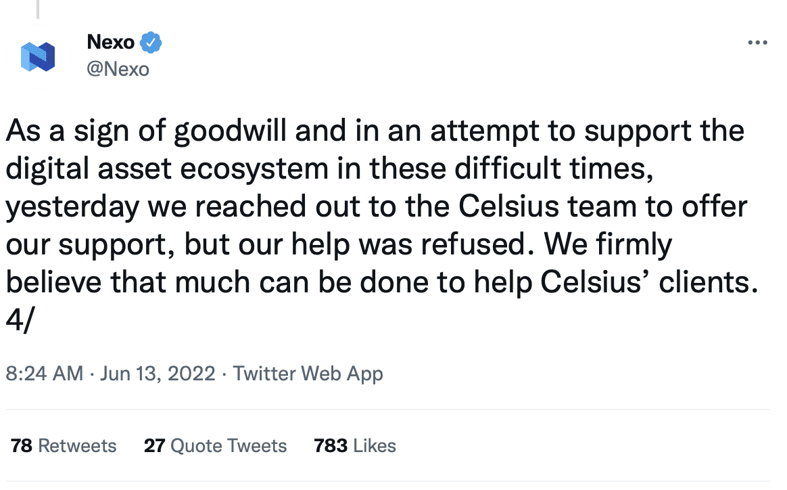Image resolution: width=787 pixels, height=490 pixels.
Task: Click the tweet body text paragraph
Action: coord(382,225)
